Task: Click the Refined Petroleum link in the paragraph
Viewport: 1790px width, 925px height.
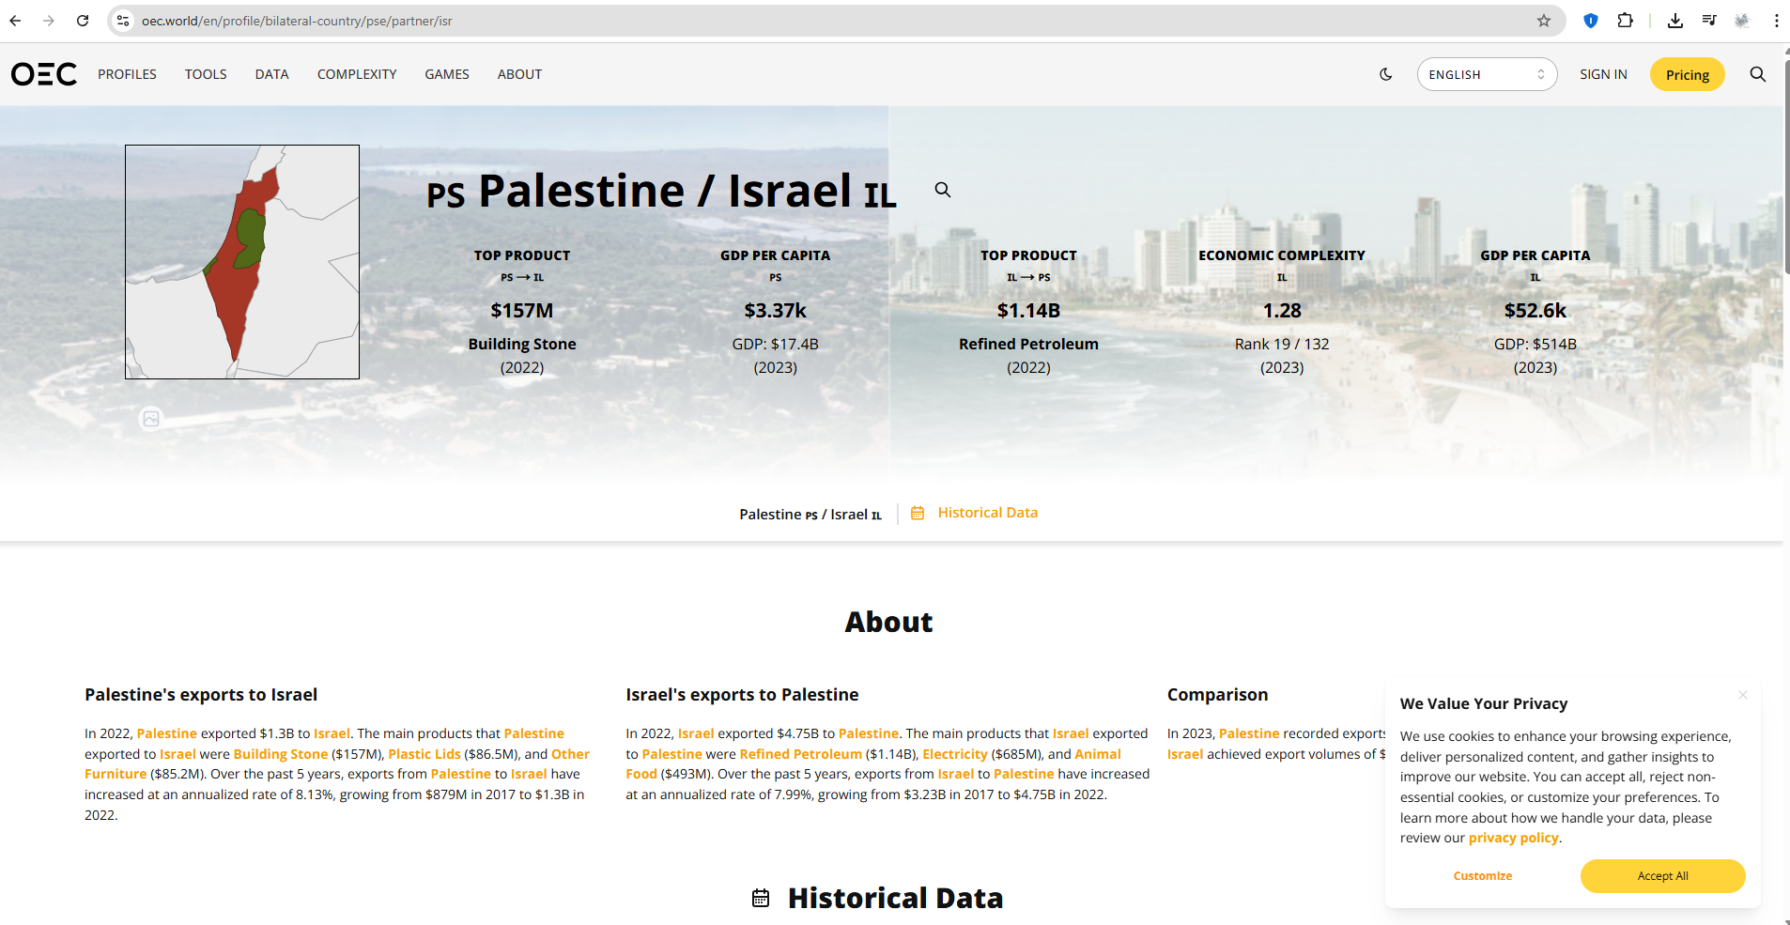Action: (x=800, y=754)
